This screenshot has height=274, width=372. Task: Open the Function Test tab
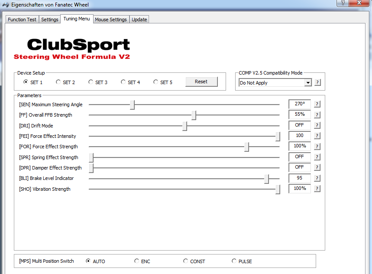coord(22,20)
